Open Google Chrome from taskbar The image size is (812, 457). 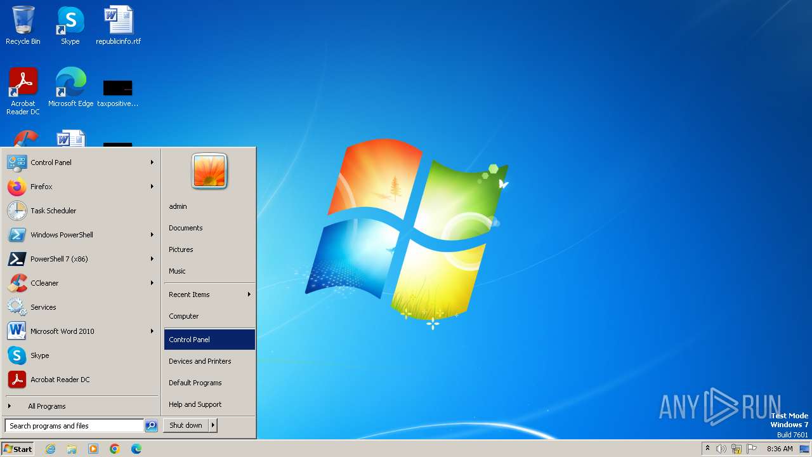(115, 449)
